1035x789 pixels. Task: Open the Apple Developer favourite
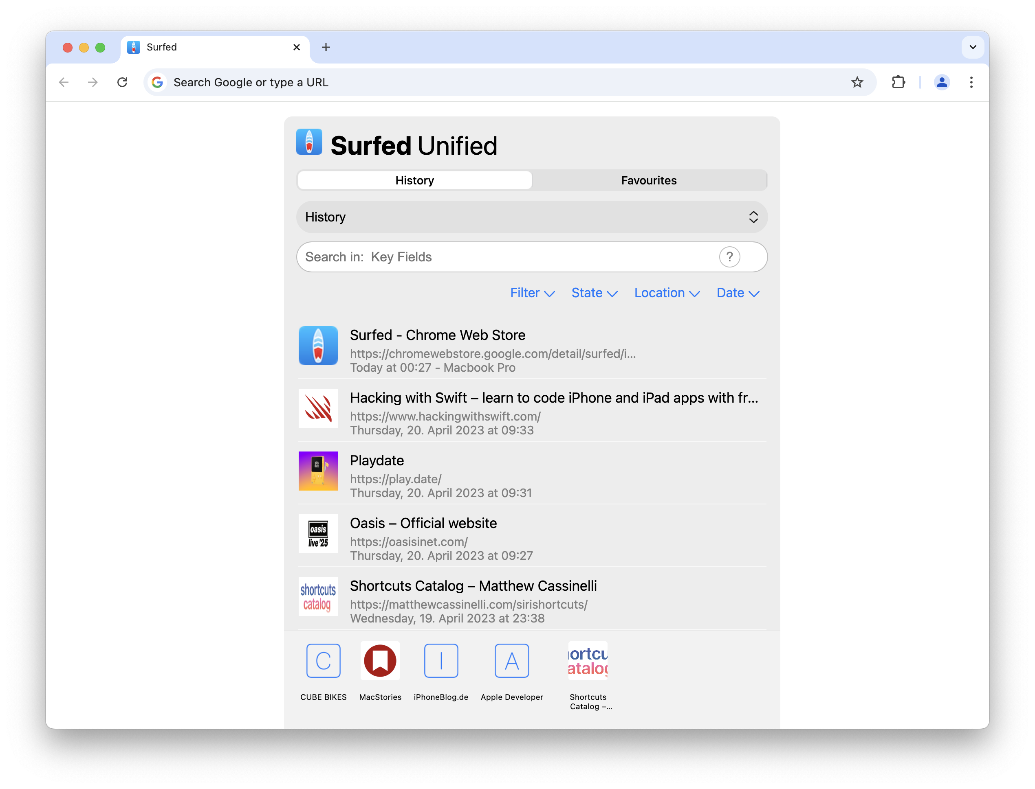coord(511,661)
